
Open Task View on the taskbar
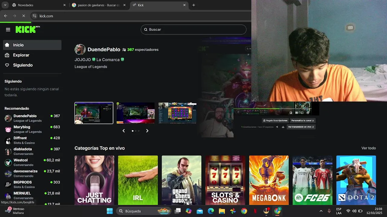[178, 211]
